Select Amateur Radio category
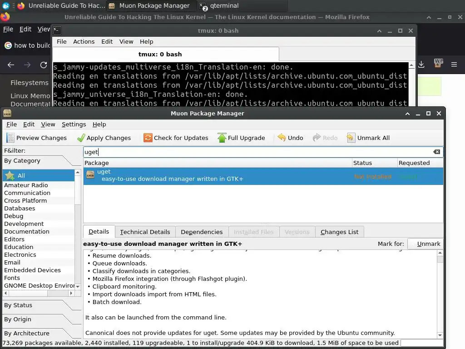The height and width of the screenshot is (349, 465). pyautogui.click(x=39, y=185)
